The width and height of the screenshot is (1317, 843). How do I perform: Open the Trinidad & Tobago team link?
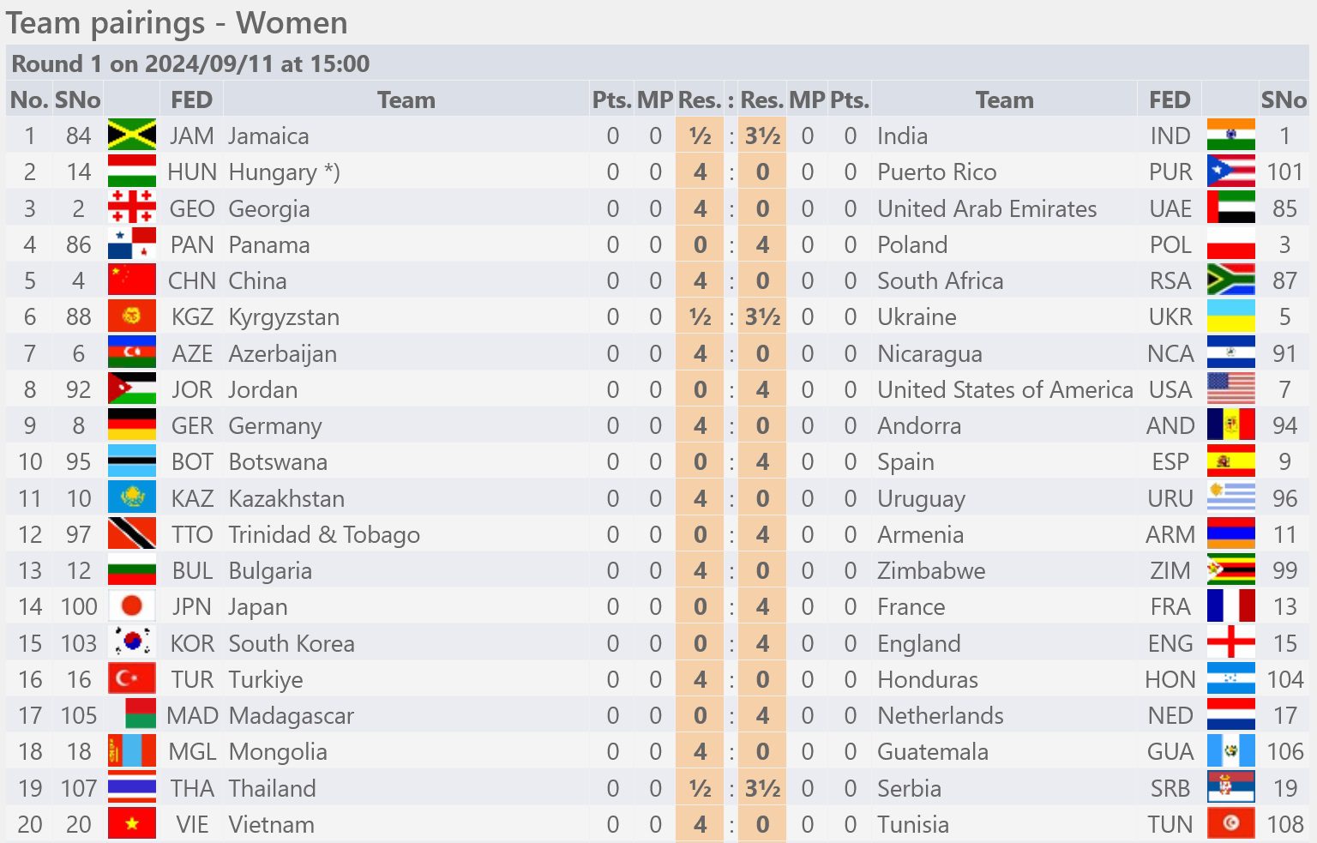324,534
